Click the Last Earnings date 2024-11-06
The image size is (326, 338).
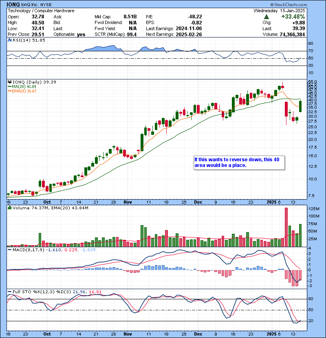pos(189,29)
